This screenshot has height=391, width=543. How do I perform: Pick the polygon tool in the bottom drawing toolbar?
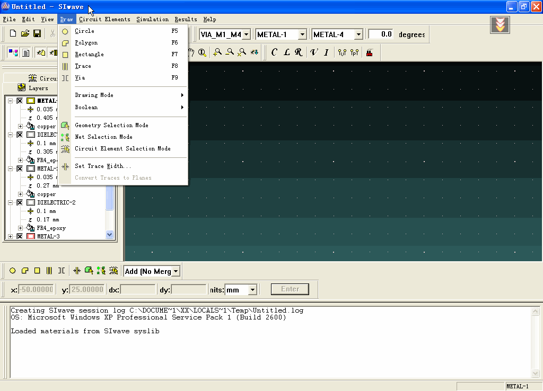tap(25, 271)
